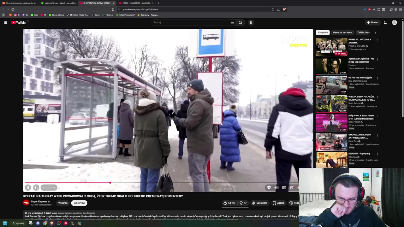Screen dimensions: 404x227
Task: Show more filter chips with right arrow
Action: pos(375,33)
